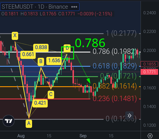The width and height of the screenshot is (159, 139).
Task: Select the yellow B pattern point label
Action: 41,62
